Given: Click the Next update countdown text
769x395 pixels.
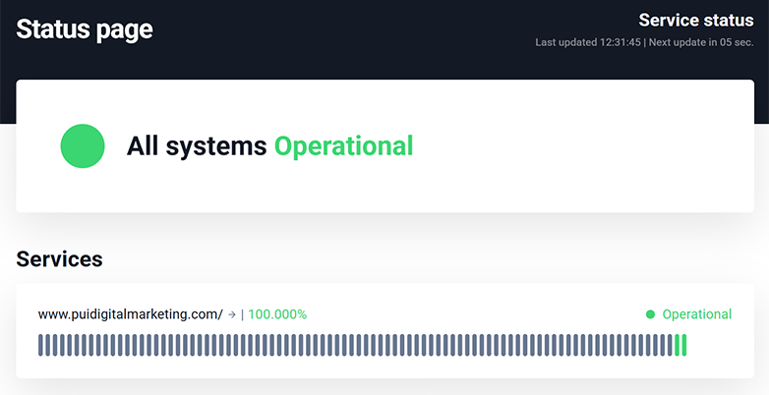Looking at the screenshot, I should [701, 42].
